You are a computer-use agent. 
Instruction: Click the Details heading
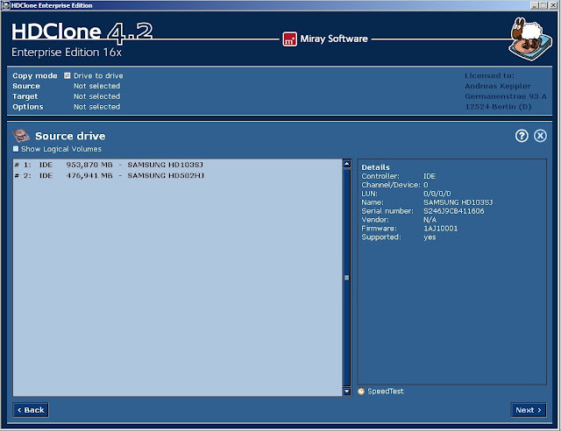coord(375,167)
